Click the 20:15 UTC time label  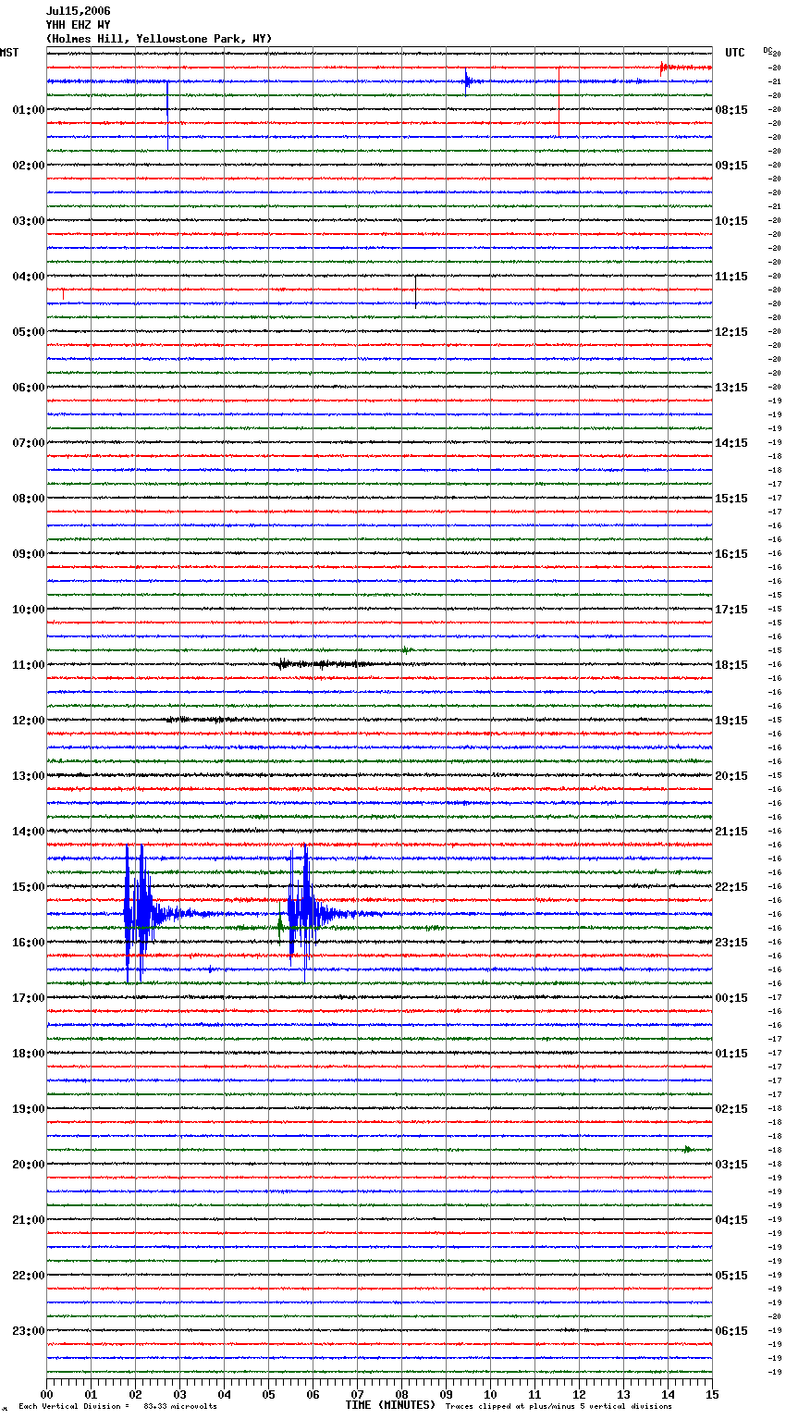731,776
